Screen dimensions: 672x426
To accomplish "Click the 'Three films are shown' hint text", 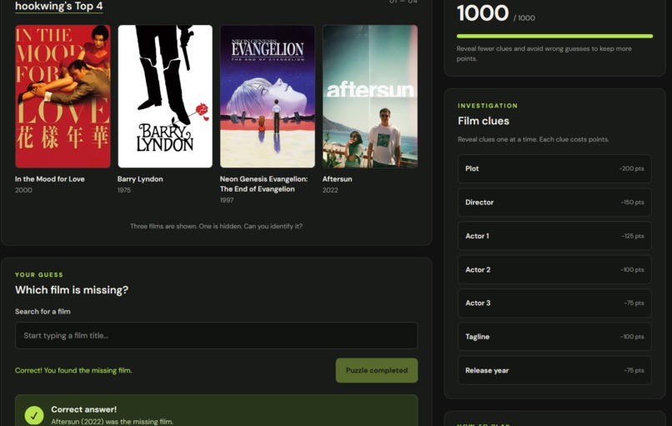I will (217, 226).
